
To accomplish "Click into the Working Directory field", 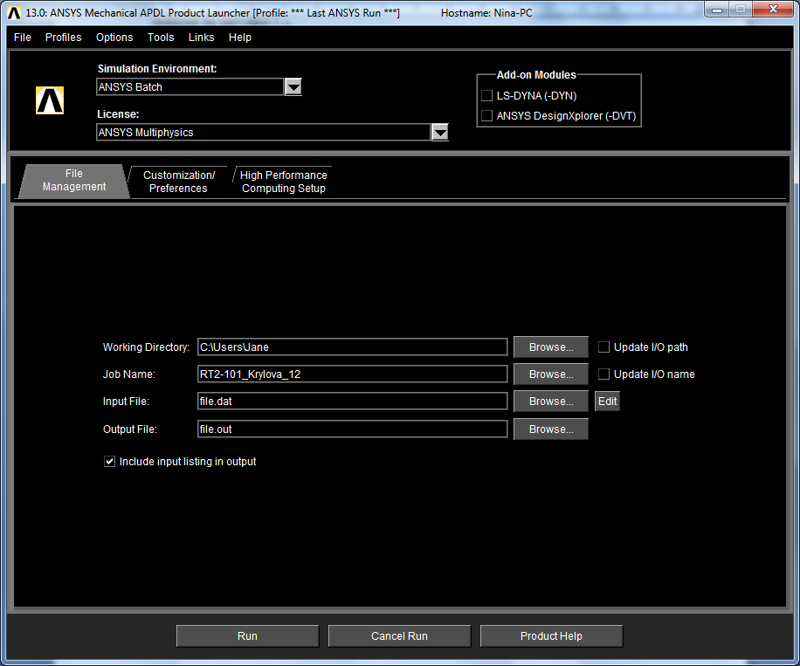I will [x=352, y=347].
